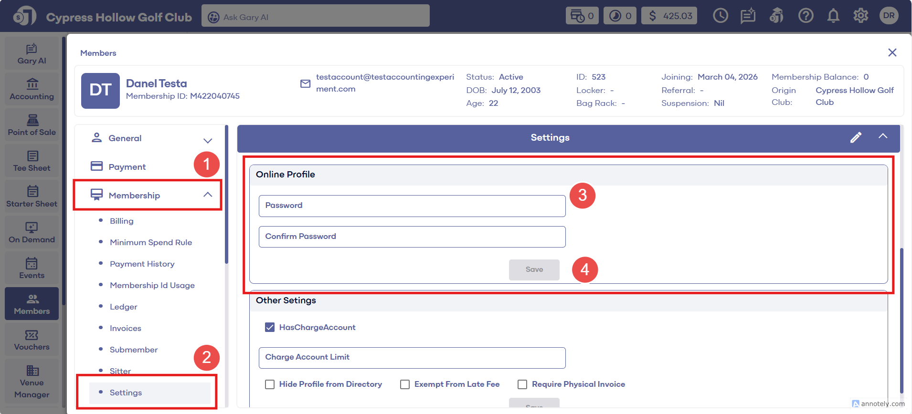Open the Vouchers sidebar icon
Image resolution: width=912 pixels, height=414 pixels.
tap(32, 340)
